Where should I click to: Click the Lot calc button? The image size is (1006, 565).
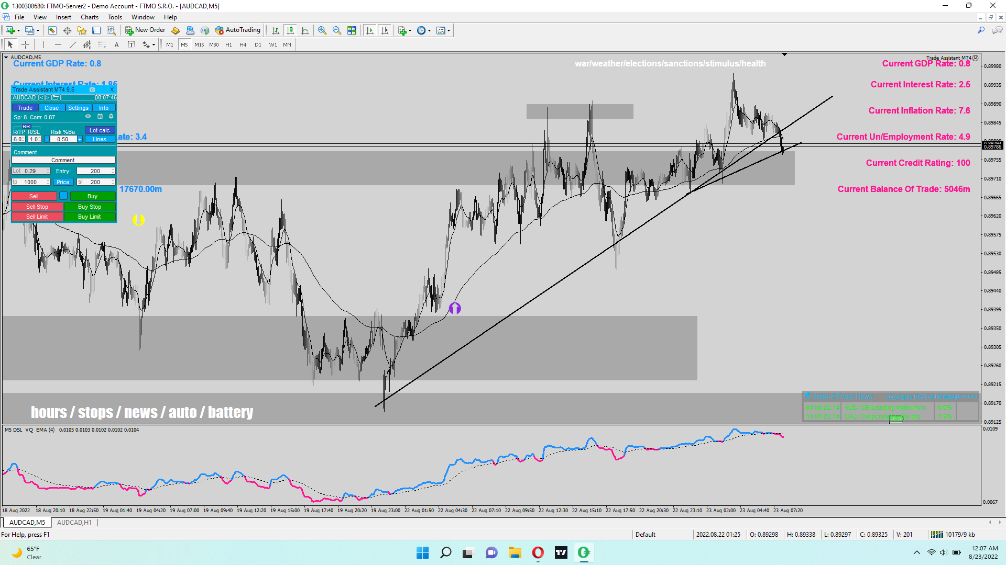click(x=100, y=130)
